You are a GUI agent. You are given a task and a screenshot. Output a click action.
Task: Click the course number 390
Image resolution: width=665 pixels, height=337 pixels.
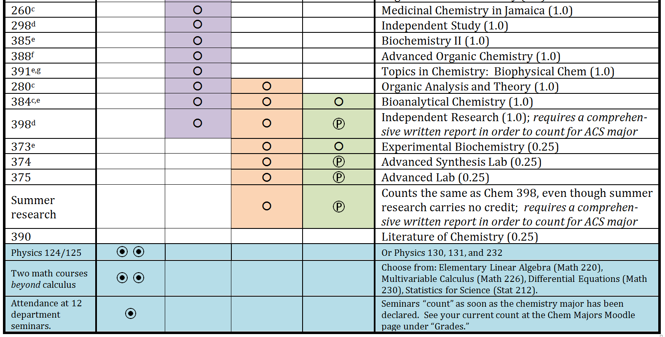[x=21, y=237]
